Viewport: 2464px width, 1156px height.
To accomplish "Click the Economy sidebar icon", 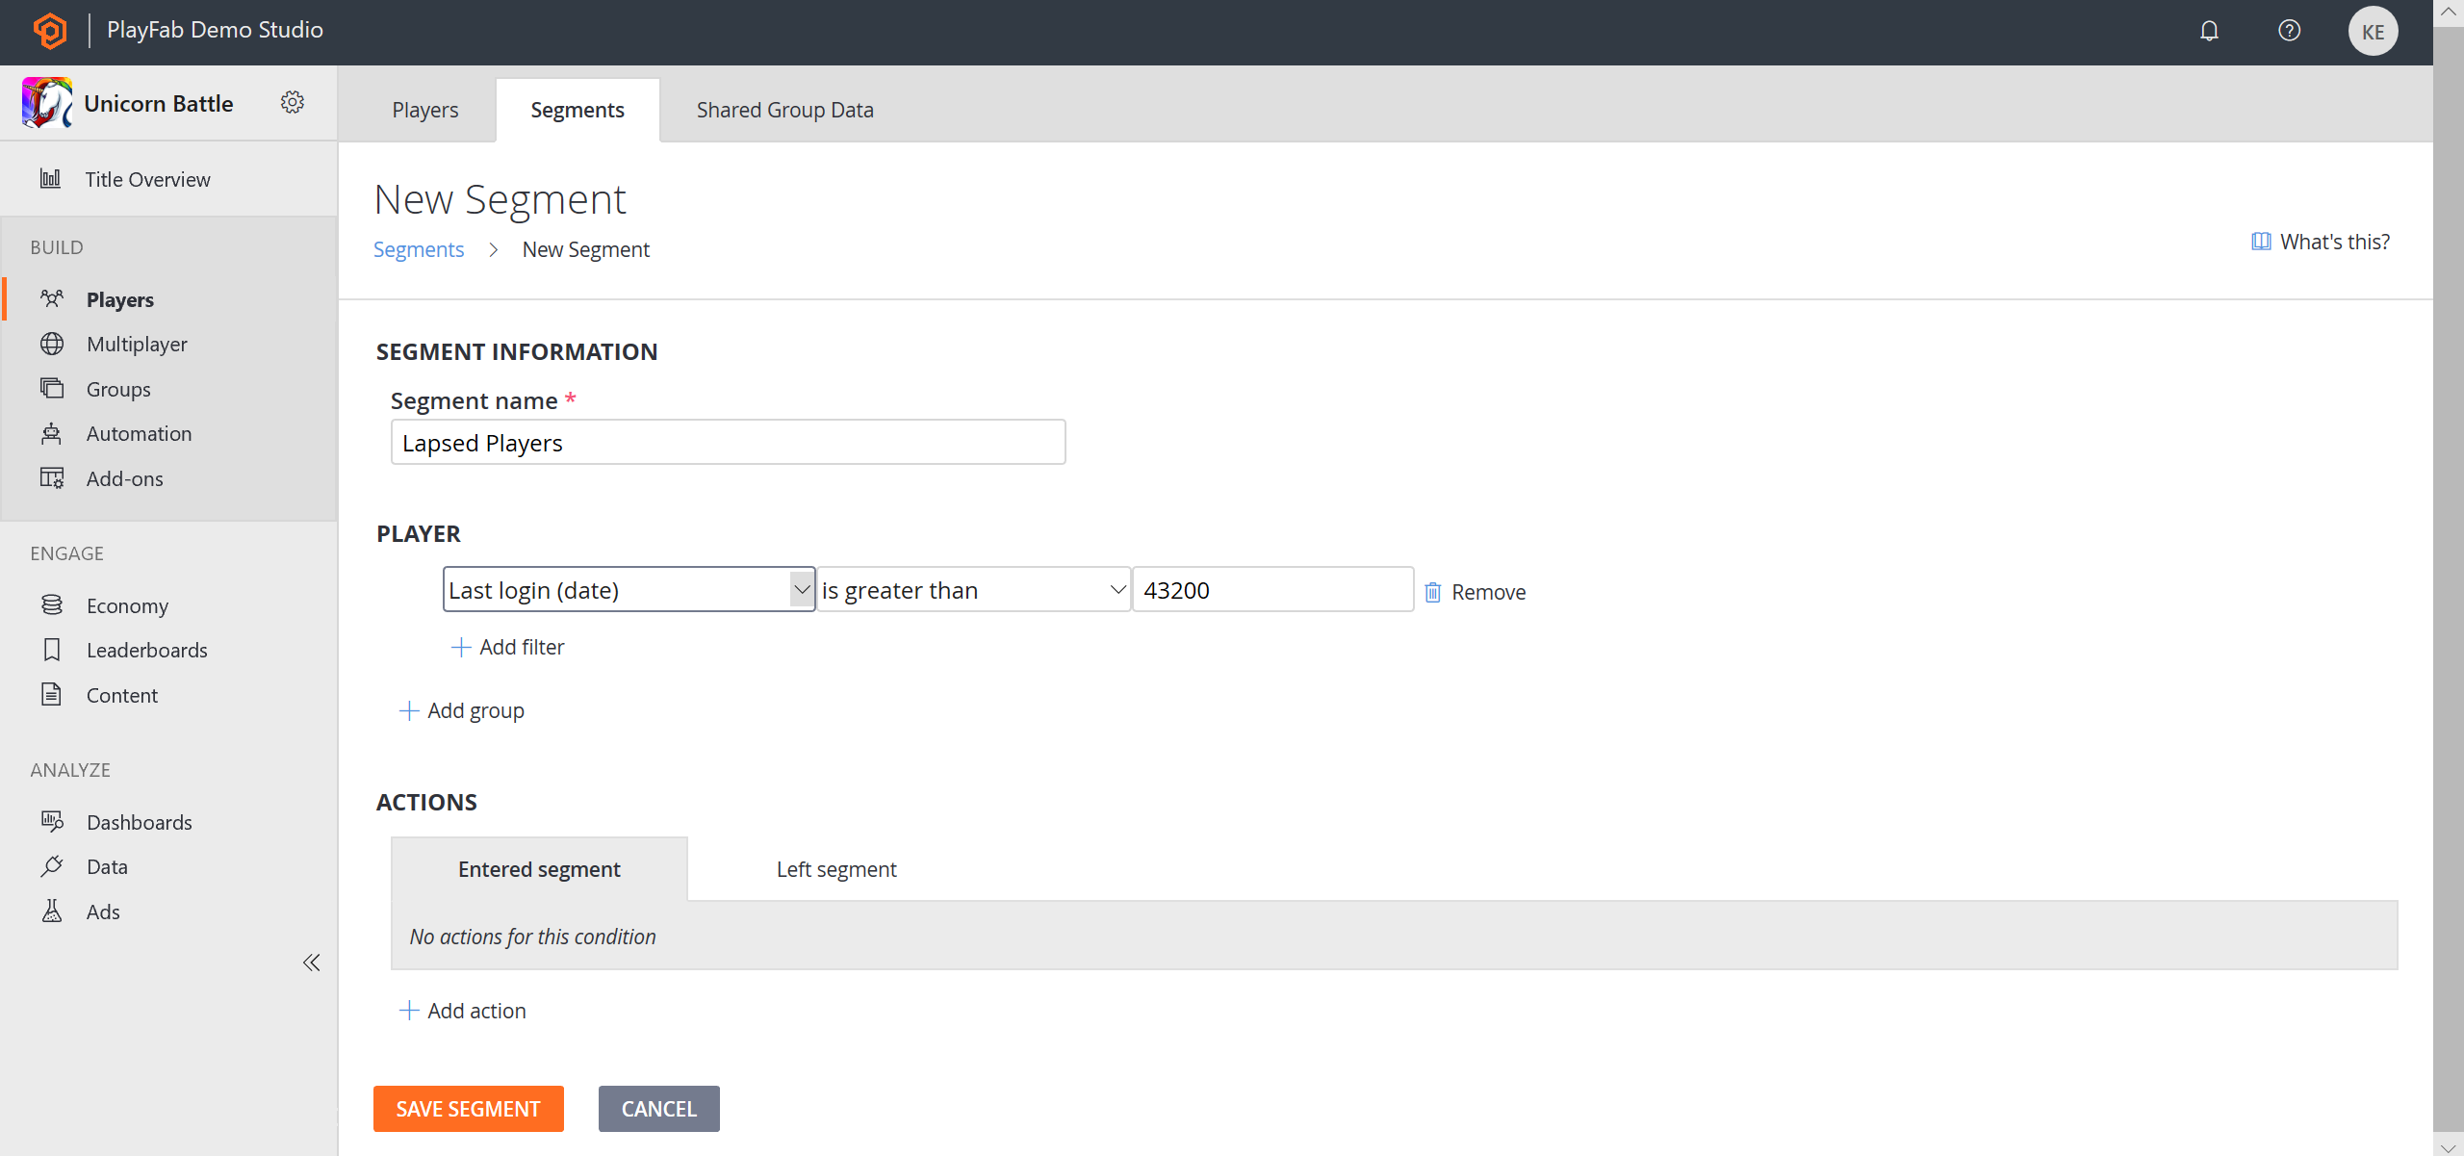I will point(50,604).
